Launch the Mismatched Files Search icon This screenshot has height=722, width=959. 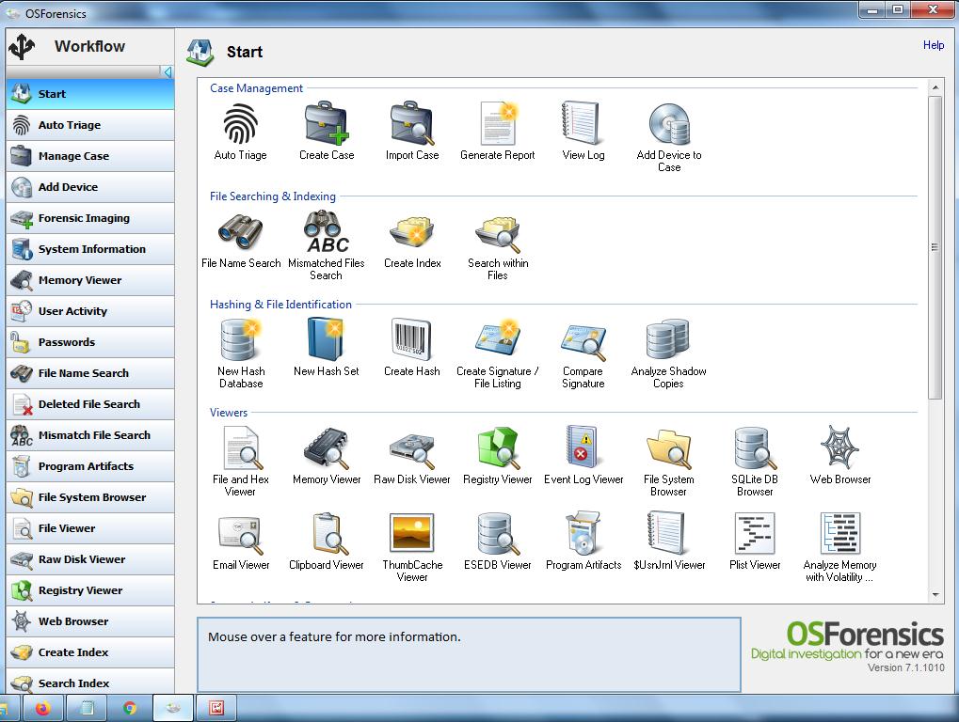coord(326,232)
